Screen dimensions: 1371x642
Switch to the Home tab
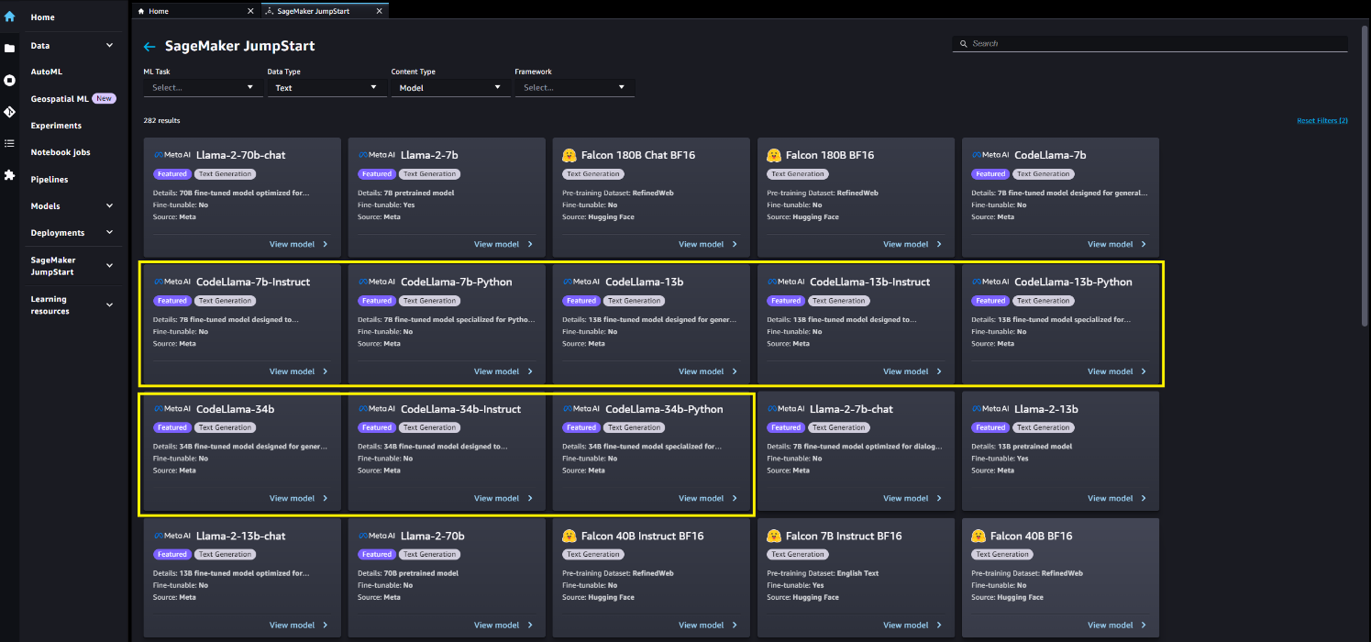[x=195, y=11]
